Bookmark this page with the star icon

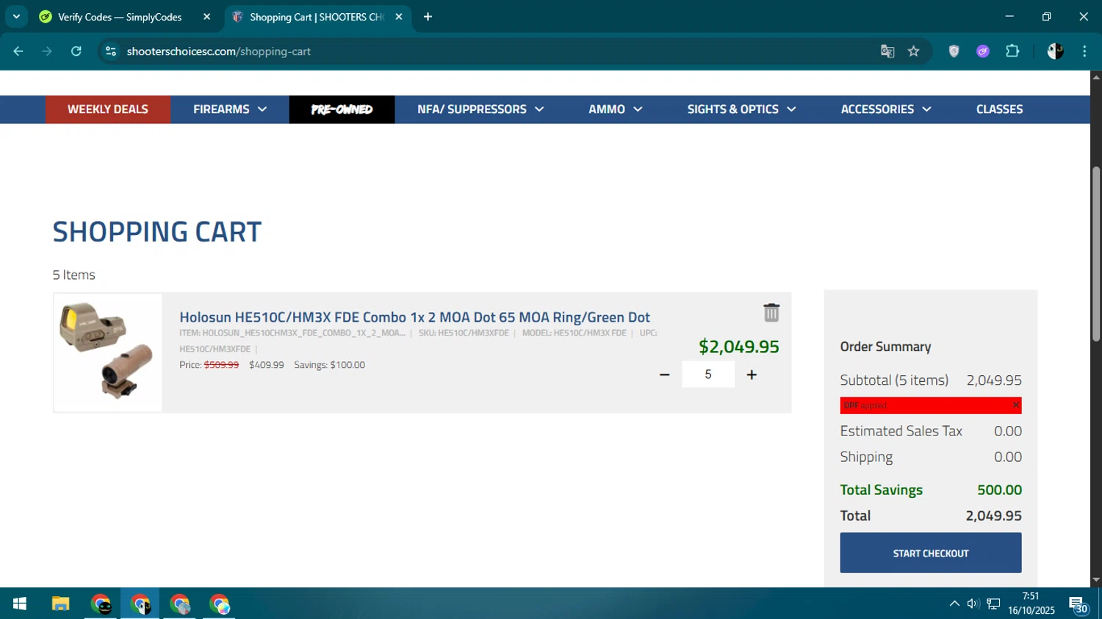click(x=913, y=51)
